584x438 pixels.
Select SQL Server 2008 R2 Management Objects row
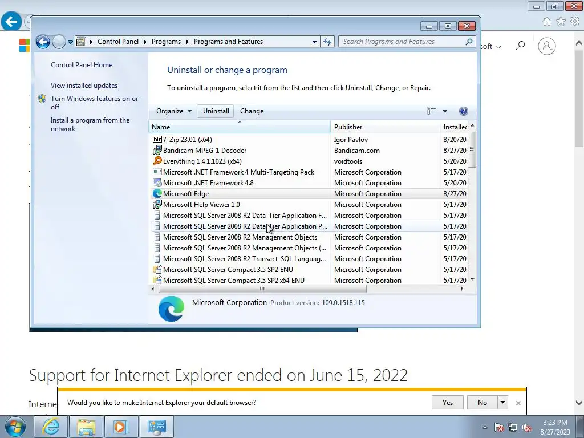click(x=240, y=237)
